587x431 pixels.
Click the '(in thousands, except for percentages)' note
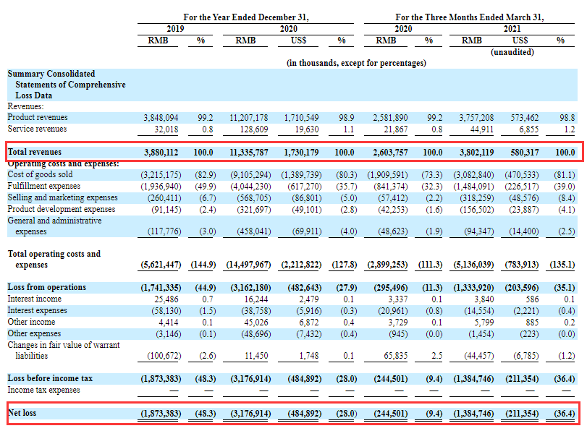pyautogui.click(x=356, y=63)
